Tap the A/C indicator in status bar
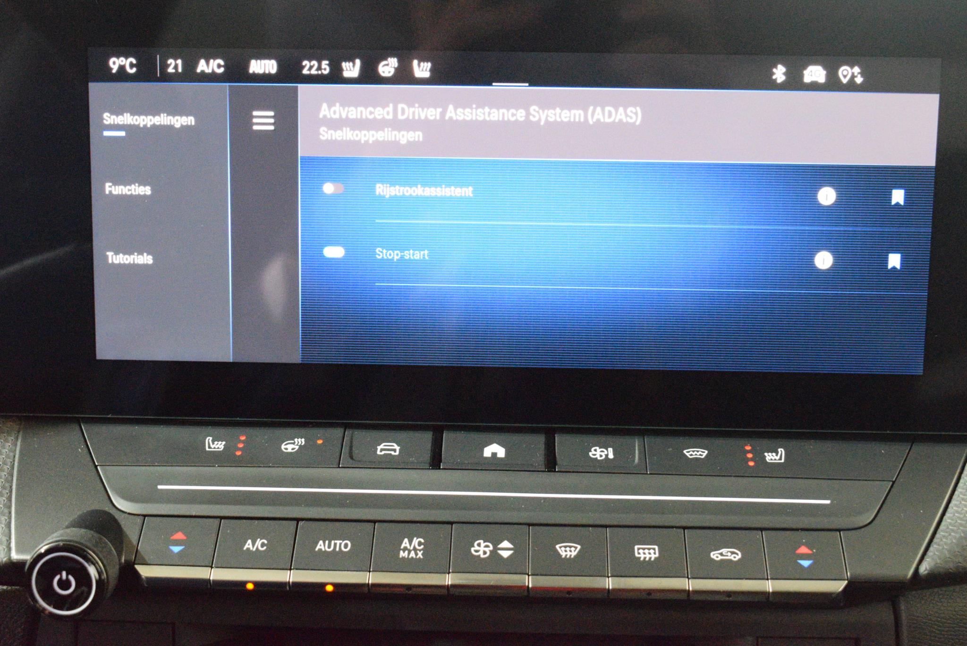The width and height of the screenshot is (967, 646). [x=210, y=66]
